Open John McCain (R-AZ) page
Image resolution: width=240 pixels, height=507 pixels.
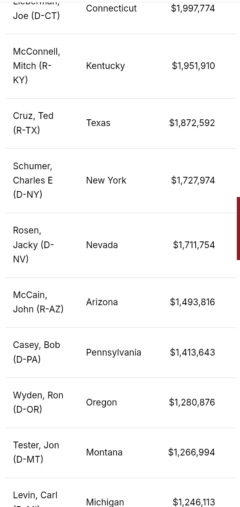(38, 302)
